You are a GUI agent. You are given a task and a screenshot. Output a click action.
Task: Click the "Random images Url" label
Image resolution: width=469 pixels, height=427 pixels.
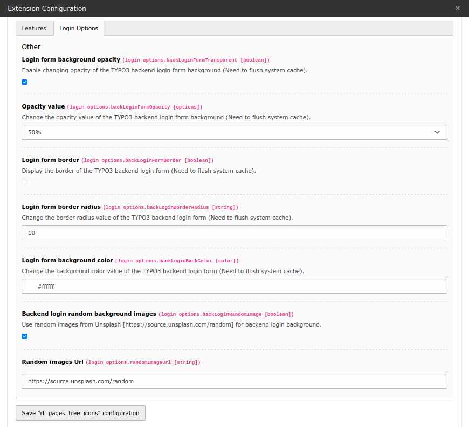click(x=52, y=362)
